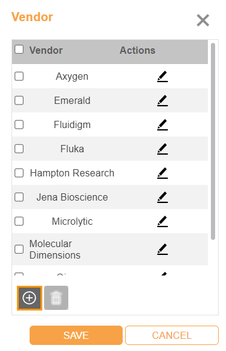Close the Vendor dialog with X
Viewport: 226px width, 351px height.
(203, 21)
